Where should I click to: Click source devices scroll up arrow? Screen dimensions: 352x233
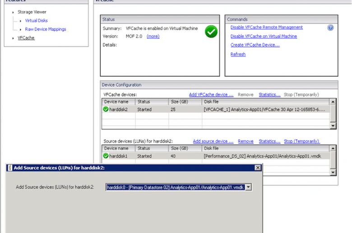tap(333, 148)
